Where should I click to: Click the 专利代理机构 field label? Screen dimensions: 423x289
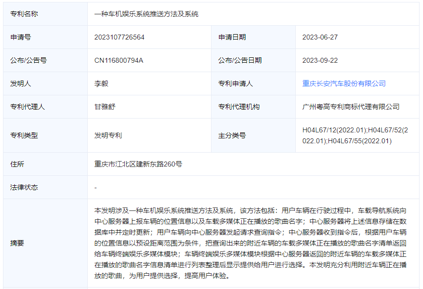coord(239,107)
